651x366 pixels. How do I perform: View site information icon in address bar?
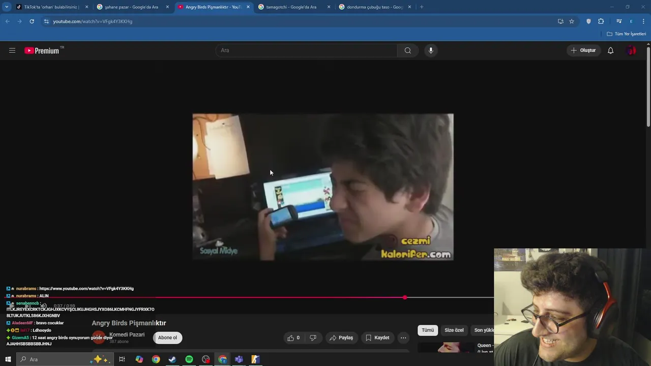click(x=46, y=21)
